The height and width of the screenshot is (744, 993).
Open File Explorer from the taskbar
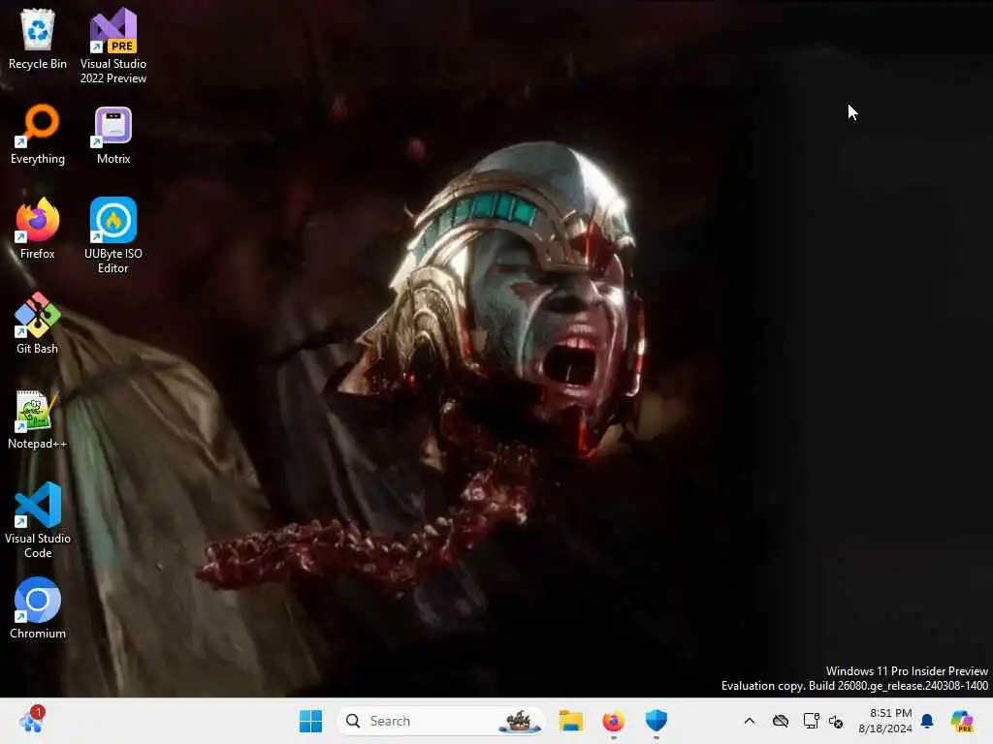pyautogui.click(x=570, y=721)
